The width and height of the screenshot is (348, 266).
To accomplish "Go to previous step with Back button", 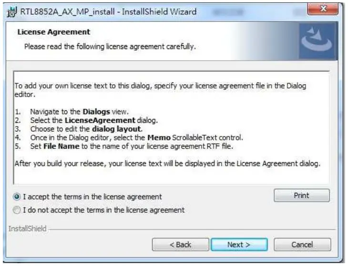I will 180,245.
